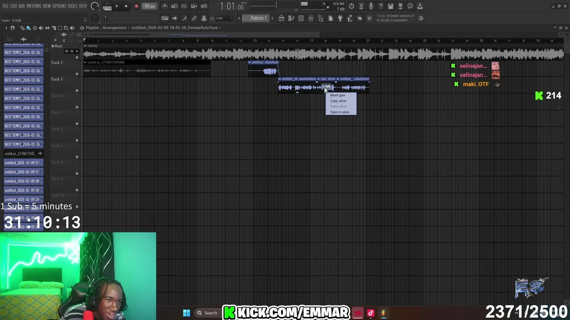The height and width of the screenshot is (320, 570).
Task: Open the Channel rack icon
Action: pos(301,18)
